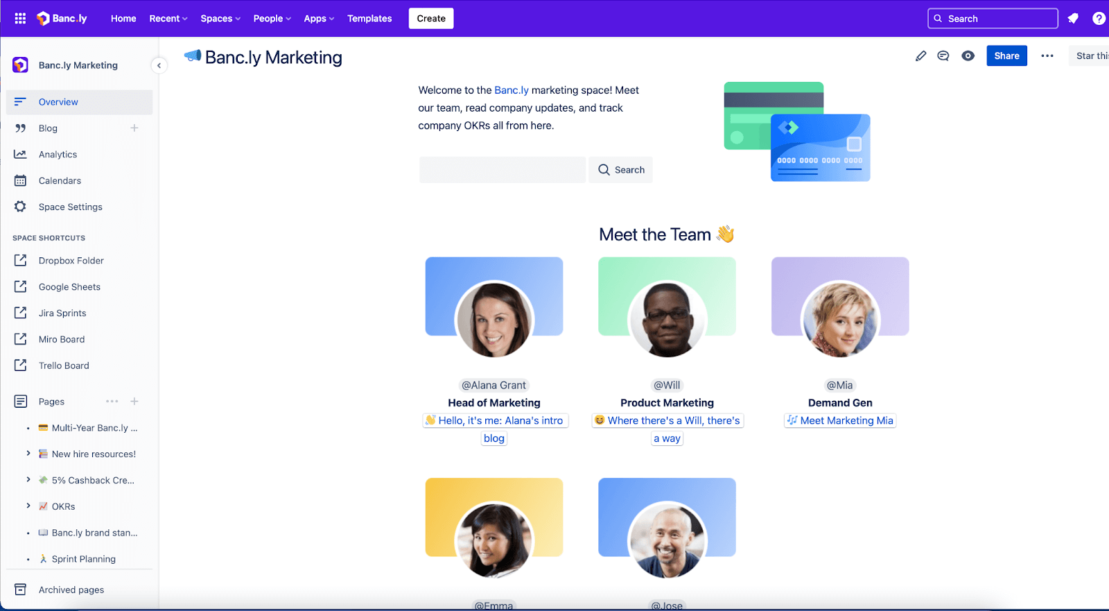Screen dimensions: 1109x611
Task: Click the Space Settings gear icon
Action: click(x=20, y=207)
